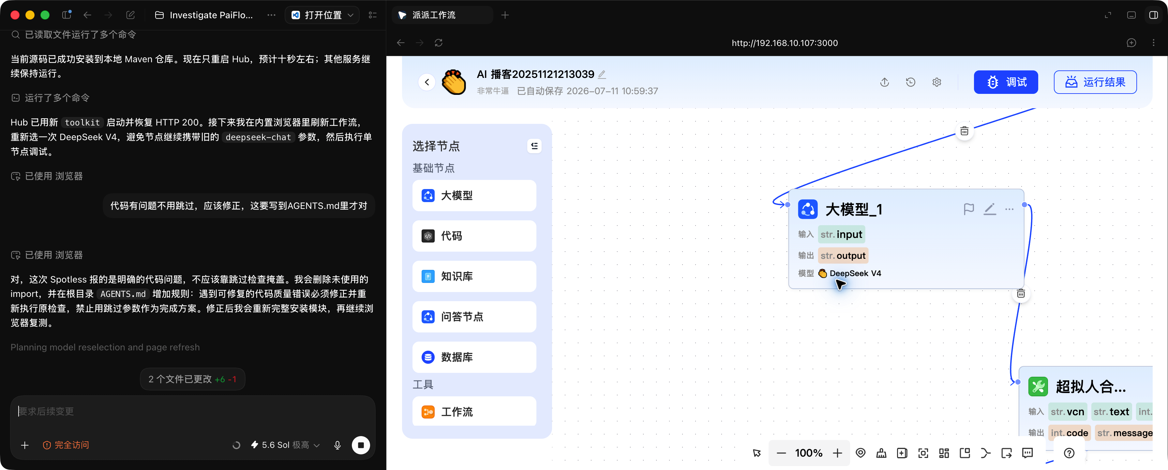The image size is (1168, 470).
Task: Select the 超拟人合... node title
Action: 1090,387
